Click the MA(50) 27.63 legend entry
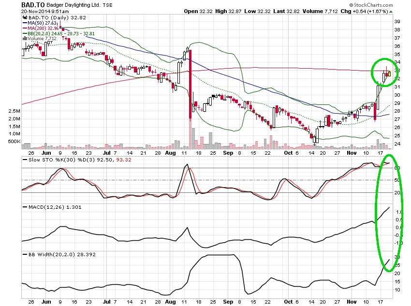 click(42, 23)
